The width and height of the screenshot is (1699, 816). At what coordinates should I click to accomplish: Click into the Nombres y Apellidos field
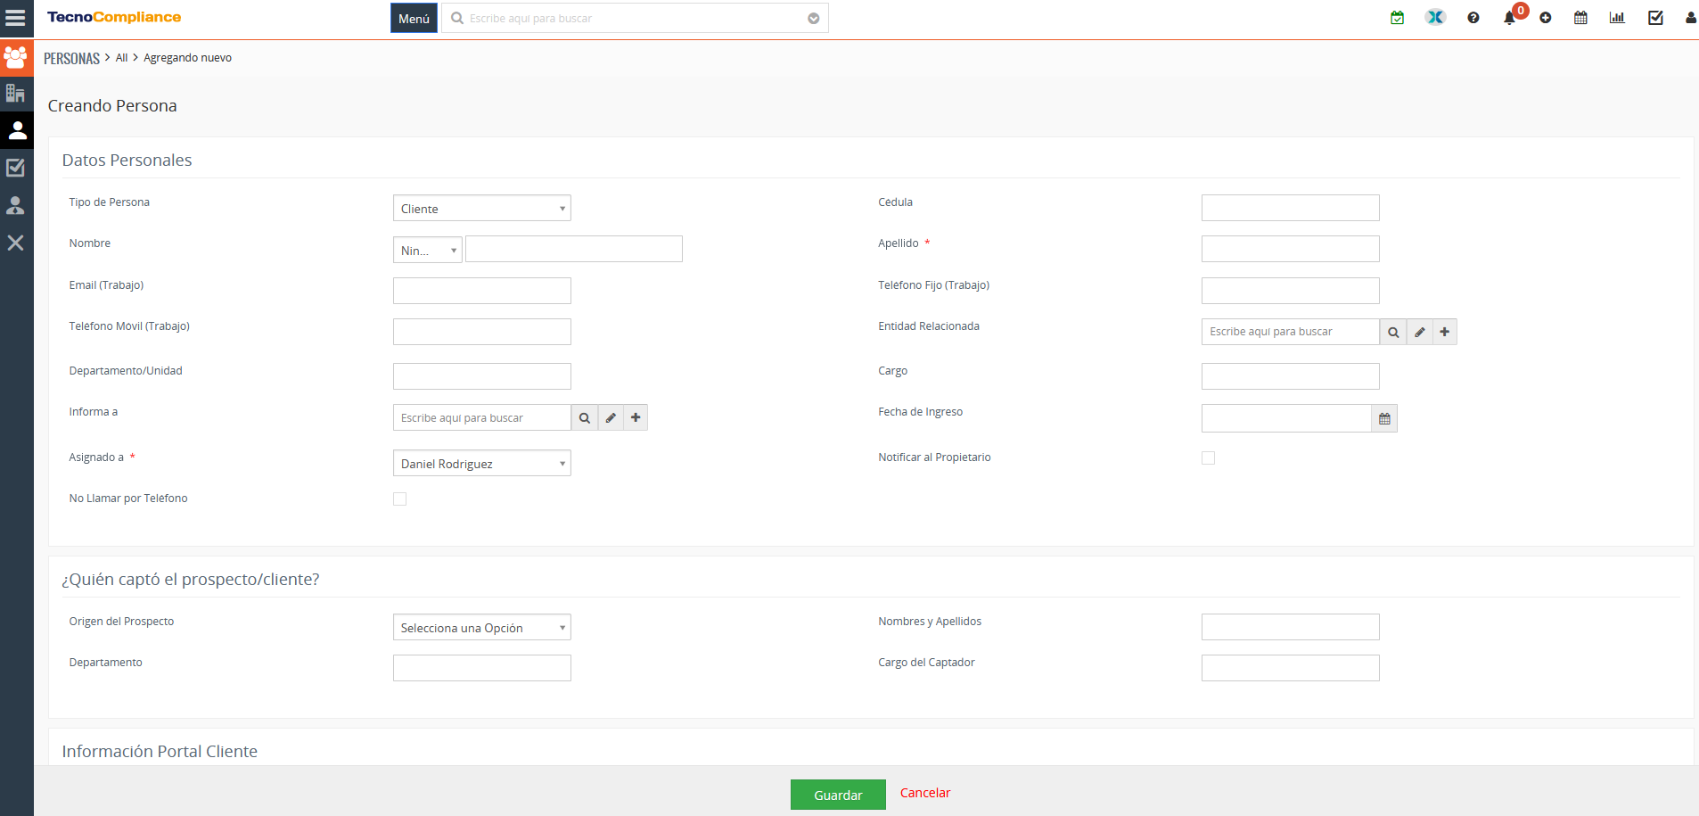click(1290, 627)
